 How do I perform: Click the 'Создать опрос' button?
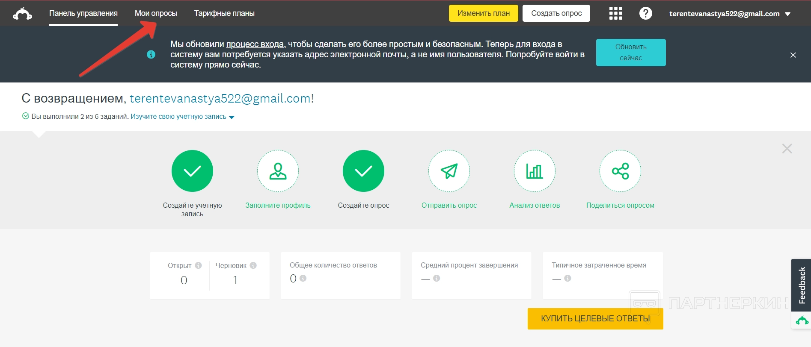pyautogui.click(x=556, y=13)
